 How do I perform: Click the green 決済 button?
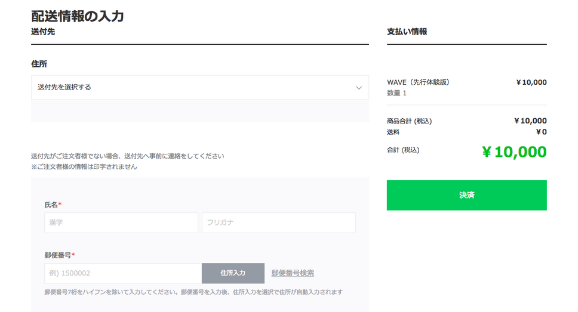pos(466,195)
